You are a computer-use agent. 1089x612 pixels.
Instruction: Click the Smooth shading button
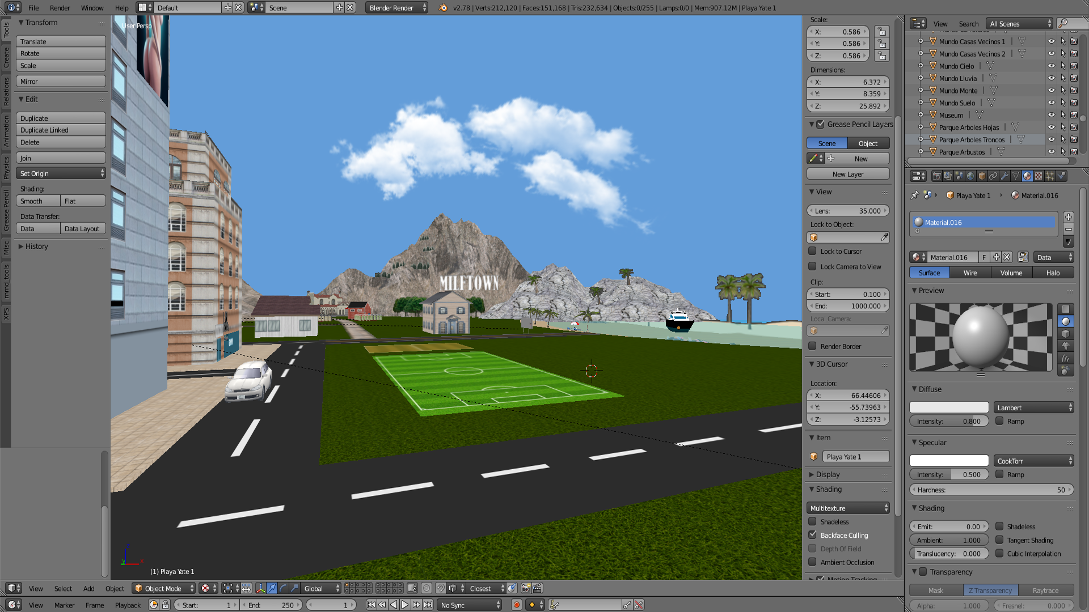tap(38, 201)
